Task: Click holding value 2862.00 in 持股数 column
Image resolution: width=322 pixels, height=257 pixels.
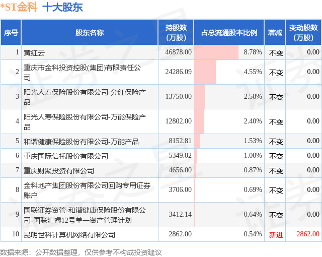Action: (180, 234)
